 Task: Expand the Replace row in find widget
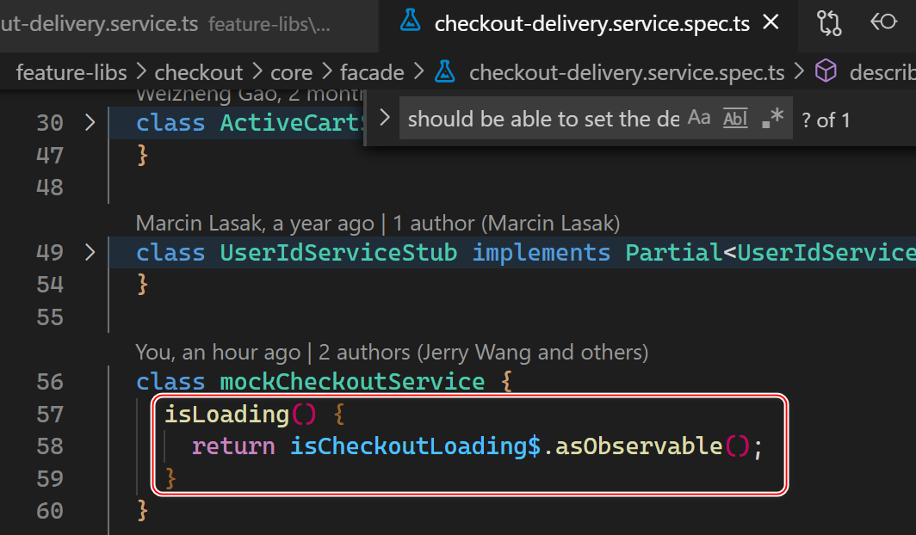[384, 118]
